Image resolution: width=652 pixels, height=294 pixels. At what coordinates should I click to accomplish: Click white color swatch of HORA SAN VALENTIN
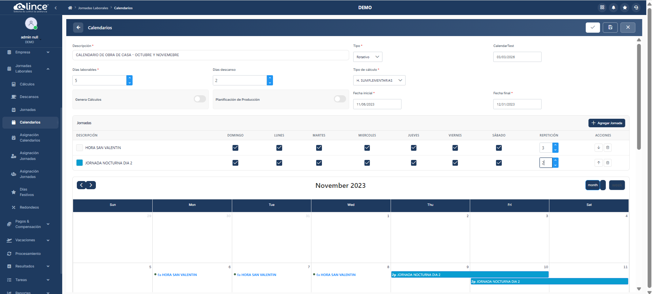click(80, 148)
